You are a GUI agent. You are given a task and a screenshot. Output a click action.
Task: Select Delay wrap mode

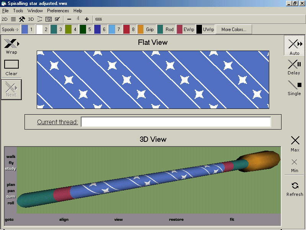[x=294, y=64]
